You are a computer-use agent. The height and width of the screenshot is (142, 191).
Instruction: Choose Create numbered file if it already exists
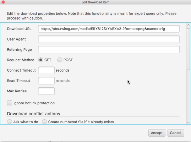(44, 122)
